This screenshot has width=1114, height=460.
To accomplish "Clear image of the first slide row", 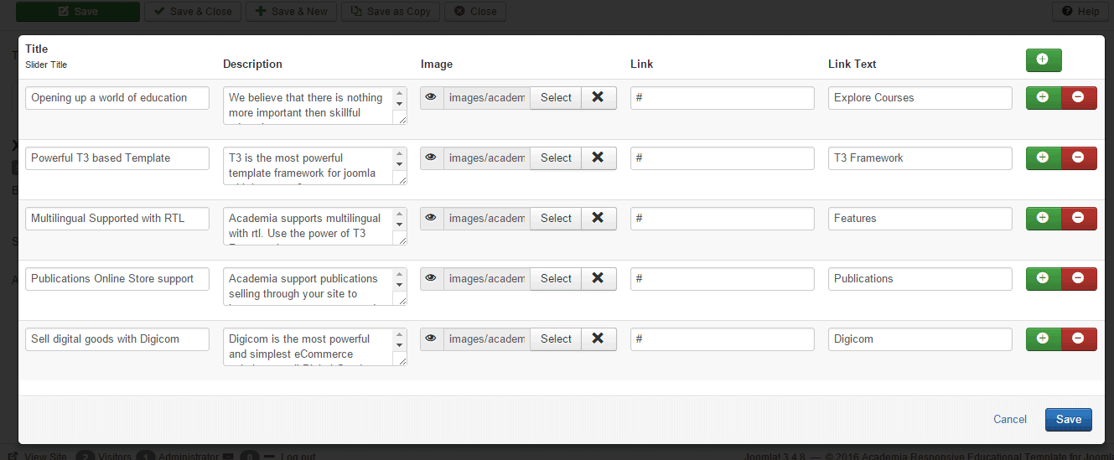I will (598, 97).
